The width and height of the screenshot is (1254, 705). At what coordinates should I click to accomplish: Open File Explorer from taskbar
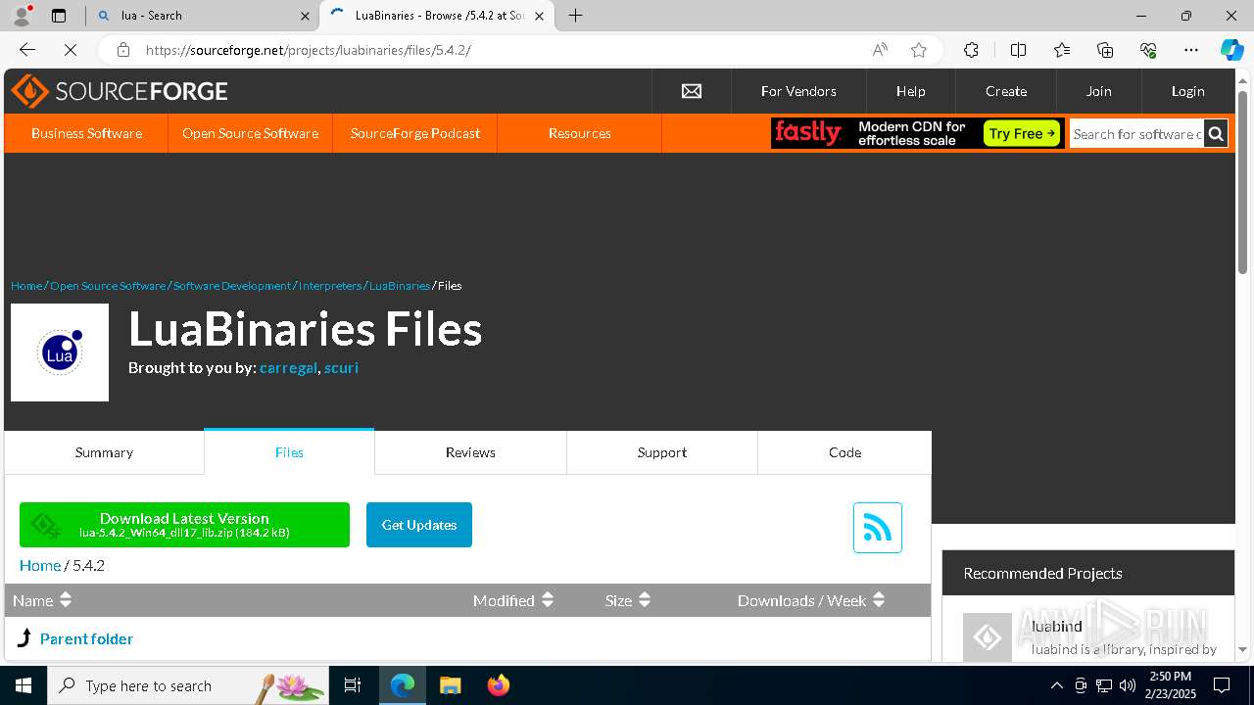click(x=450, y=685)
